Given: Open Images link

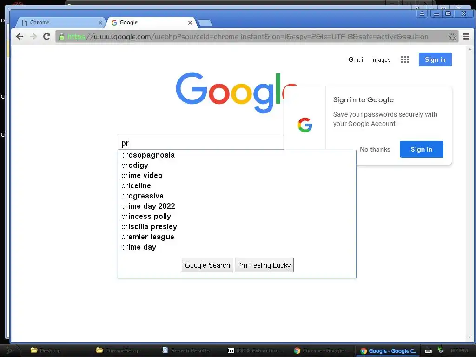Looking at the screenshot, I should [381, 60].
